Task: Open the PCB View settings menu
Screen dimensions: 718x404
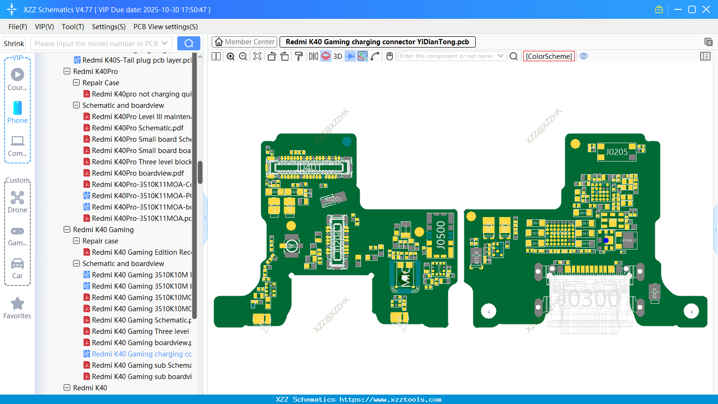Action: pos(165,27)
